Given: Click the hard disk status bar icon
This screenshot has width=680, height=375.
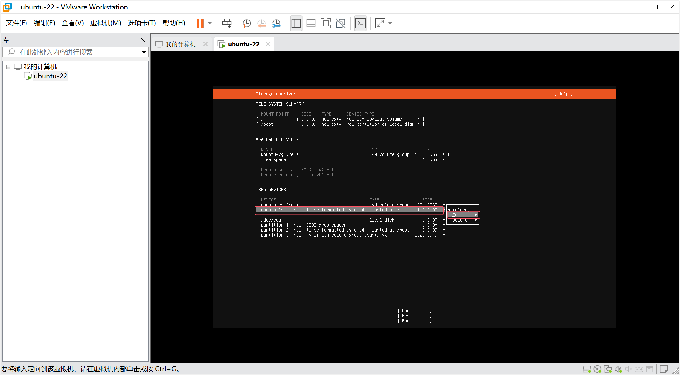Looking at the screenshot, I should coord(587,369).
